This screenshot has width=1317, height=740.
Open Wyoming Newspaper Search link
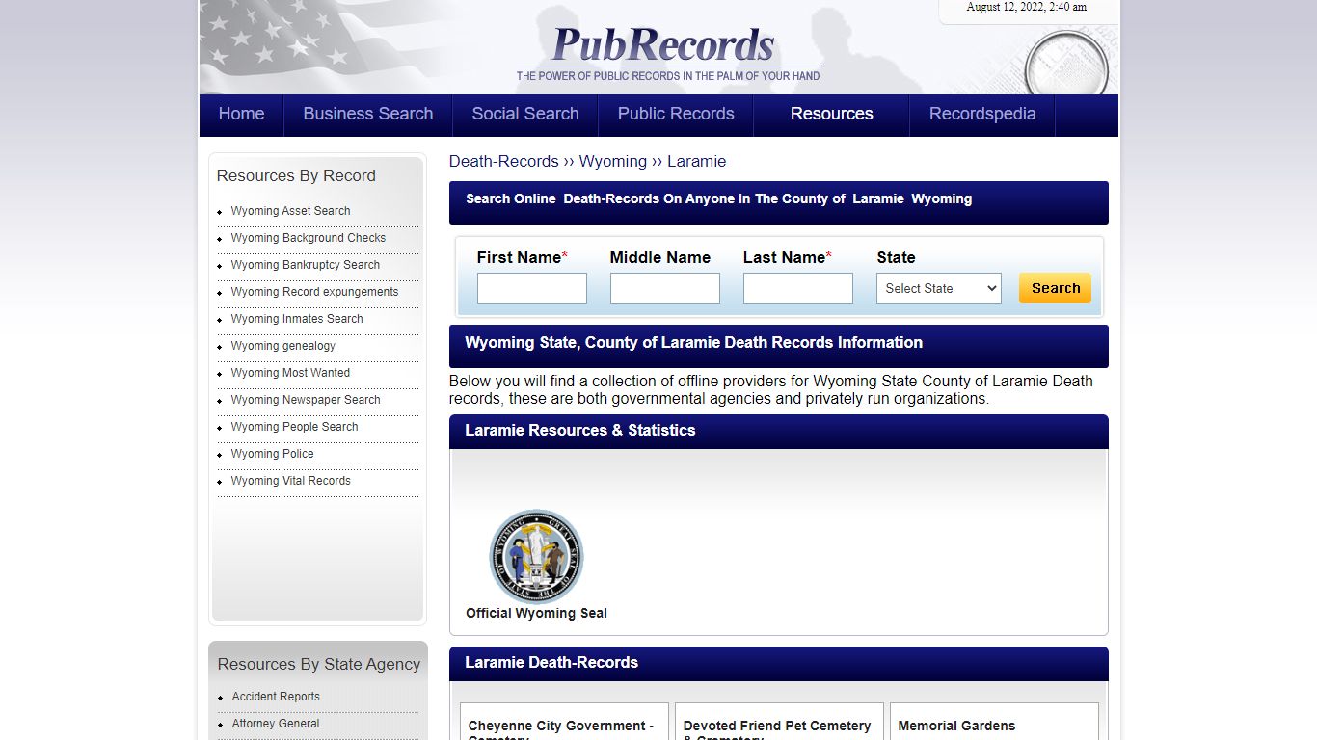pos(306,400)
